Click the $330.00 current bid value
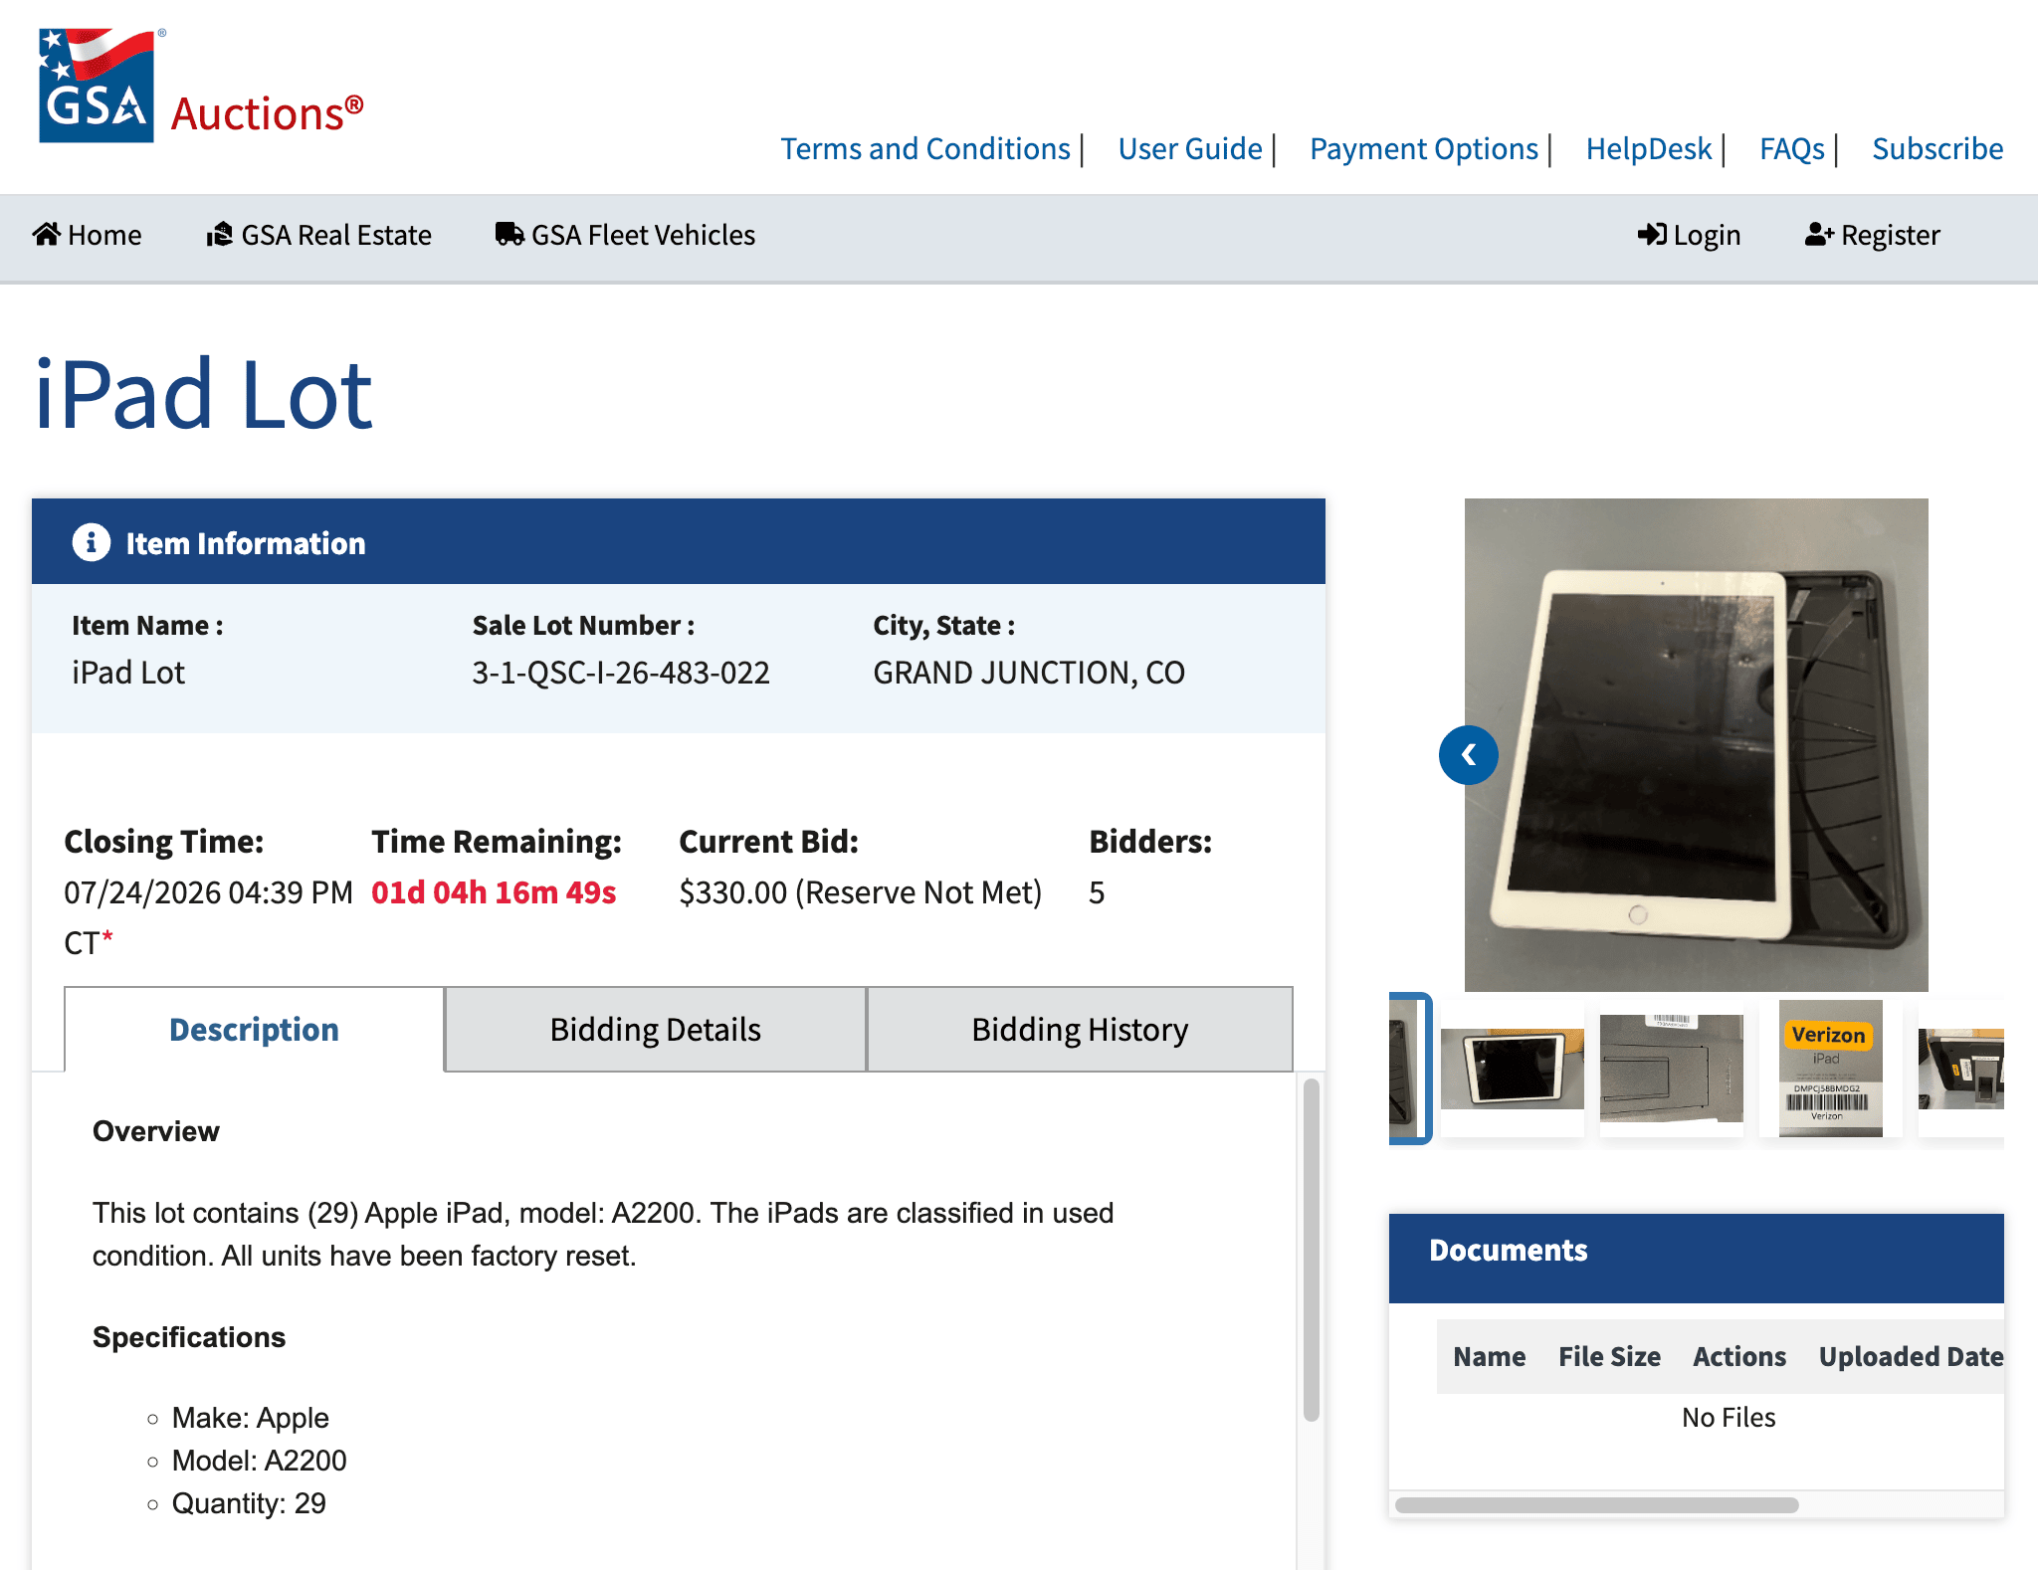Screen dimensions: 2038x1570 pos(732,892)
